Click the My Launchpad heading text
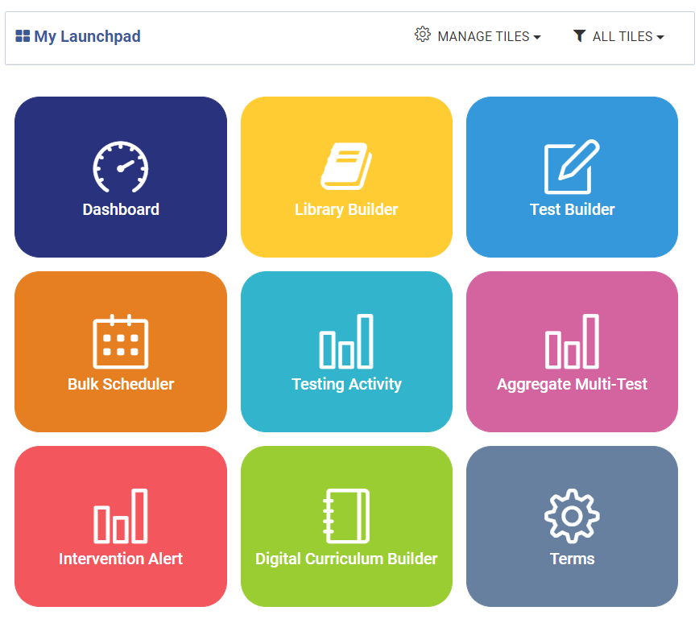This screenshot has width=699, height=619. (87, 36)
